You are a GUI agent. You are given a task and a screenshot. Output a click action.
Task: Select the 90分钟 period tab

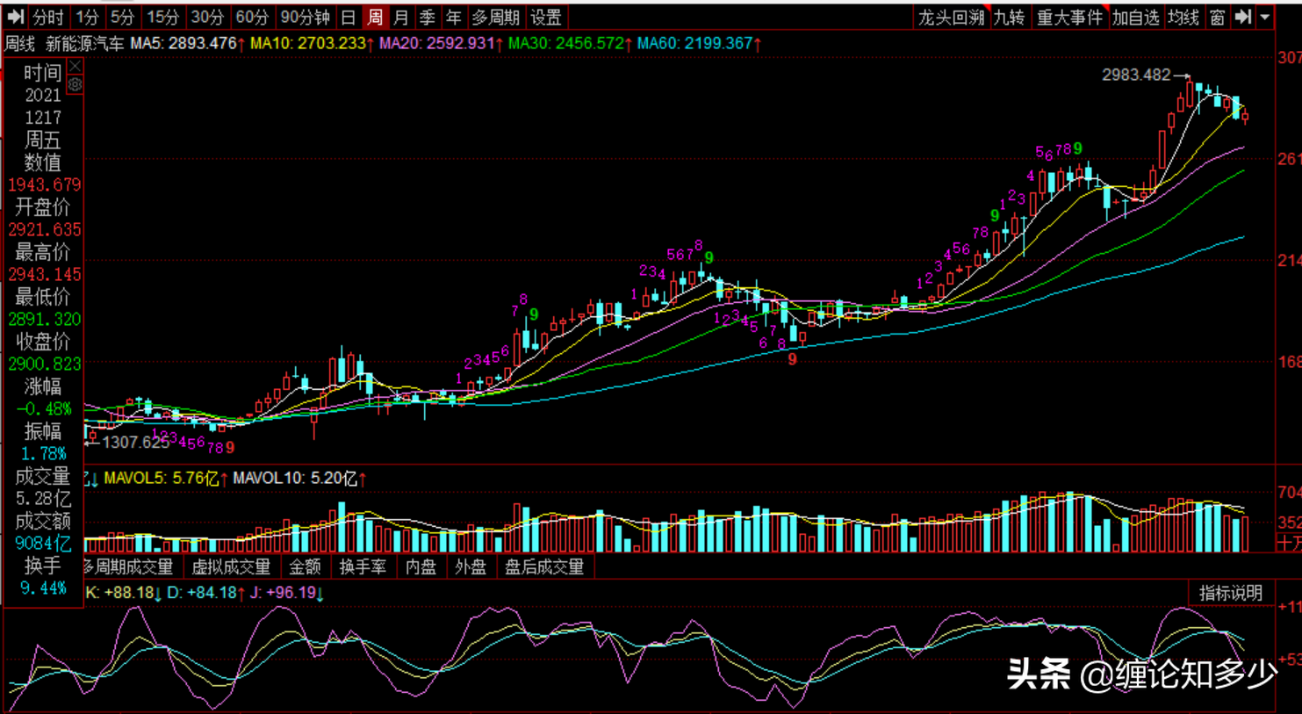coord(305,17)
